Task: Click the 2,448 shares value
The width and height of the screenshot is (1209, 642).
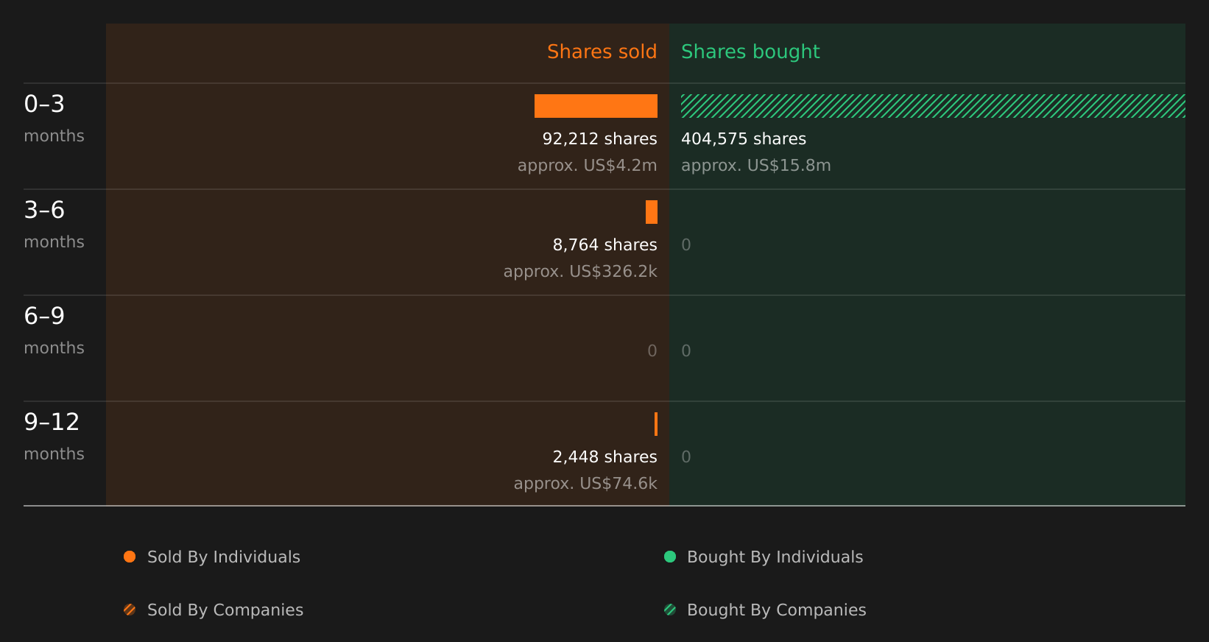Action: click(604, 457)
